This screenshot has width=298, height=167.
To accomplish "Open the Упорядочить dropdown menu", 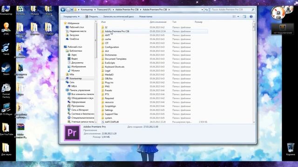I will [x=71, y=17].
